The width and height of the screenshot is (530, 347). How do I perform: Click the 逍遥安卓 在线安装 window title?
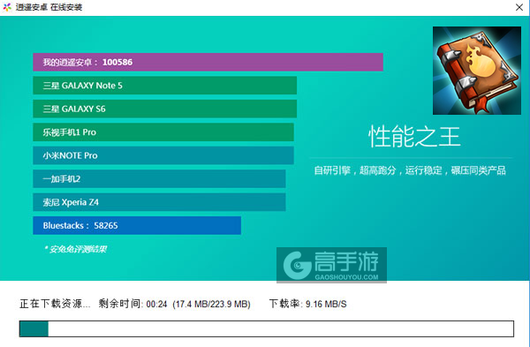[49, 7]
